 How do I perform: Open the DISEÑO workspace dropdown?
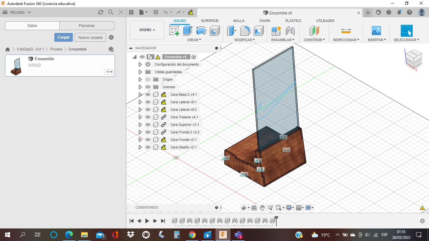(147, 30)
